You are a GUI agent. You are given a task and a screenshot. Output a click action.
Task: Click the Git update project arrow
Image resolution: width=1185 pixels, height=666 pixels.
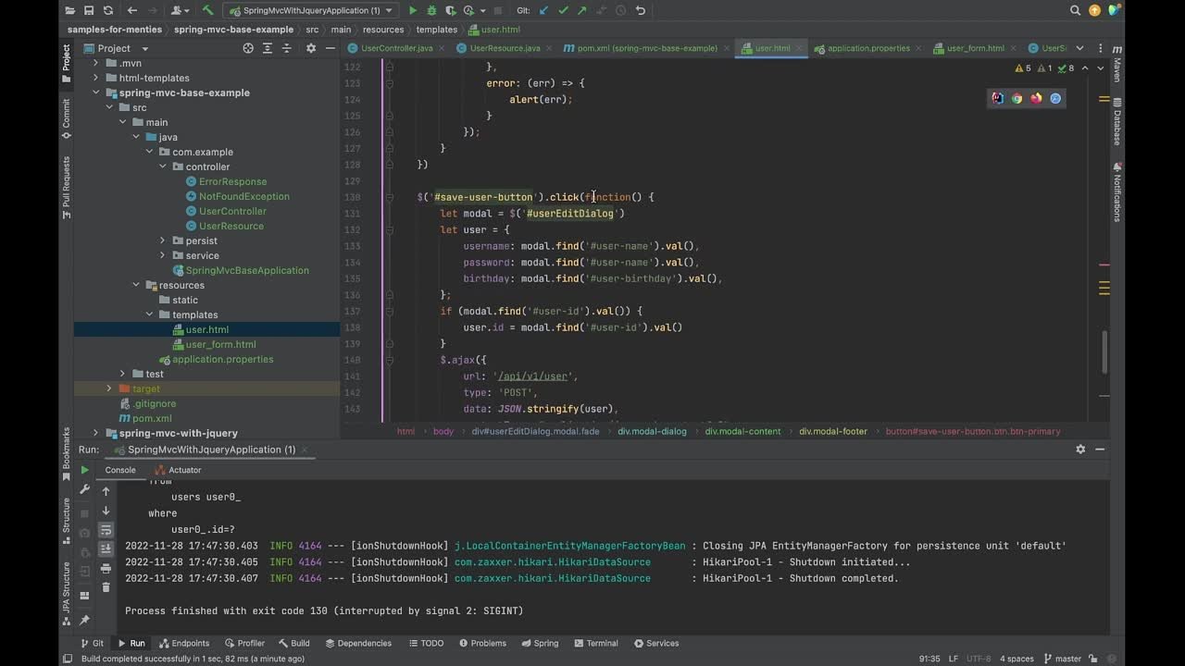pyautogui.click(x=543, y=11)
